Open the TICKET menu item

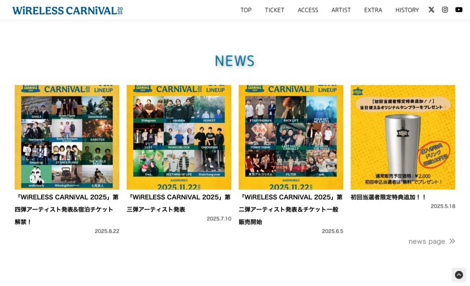tap(274, 10)
